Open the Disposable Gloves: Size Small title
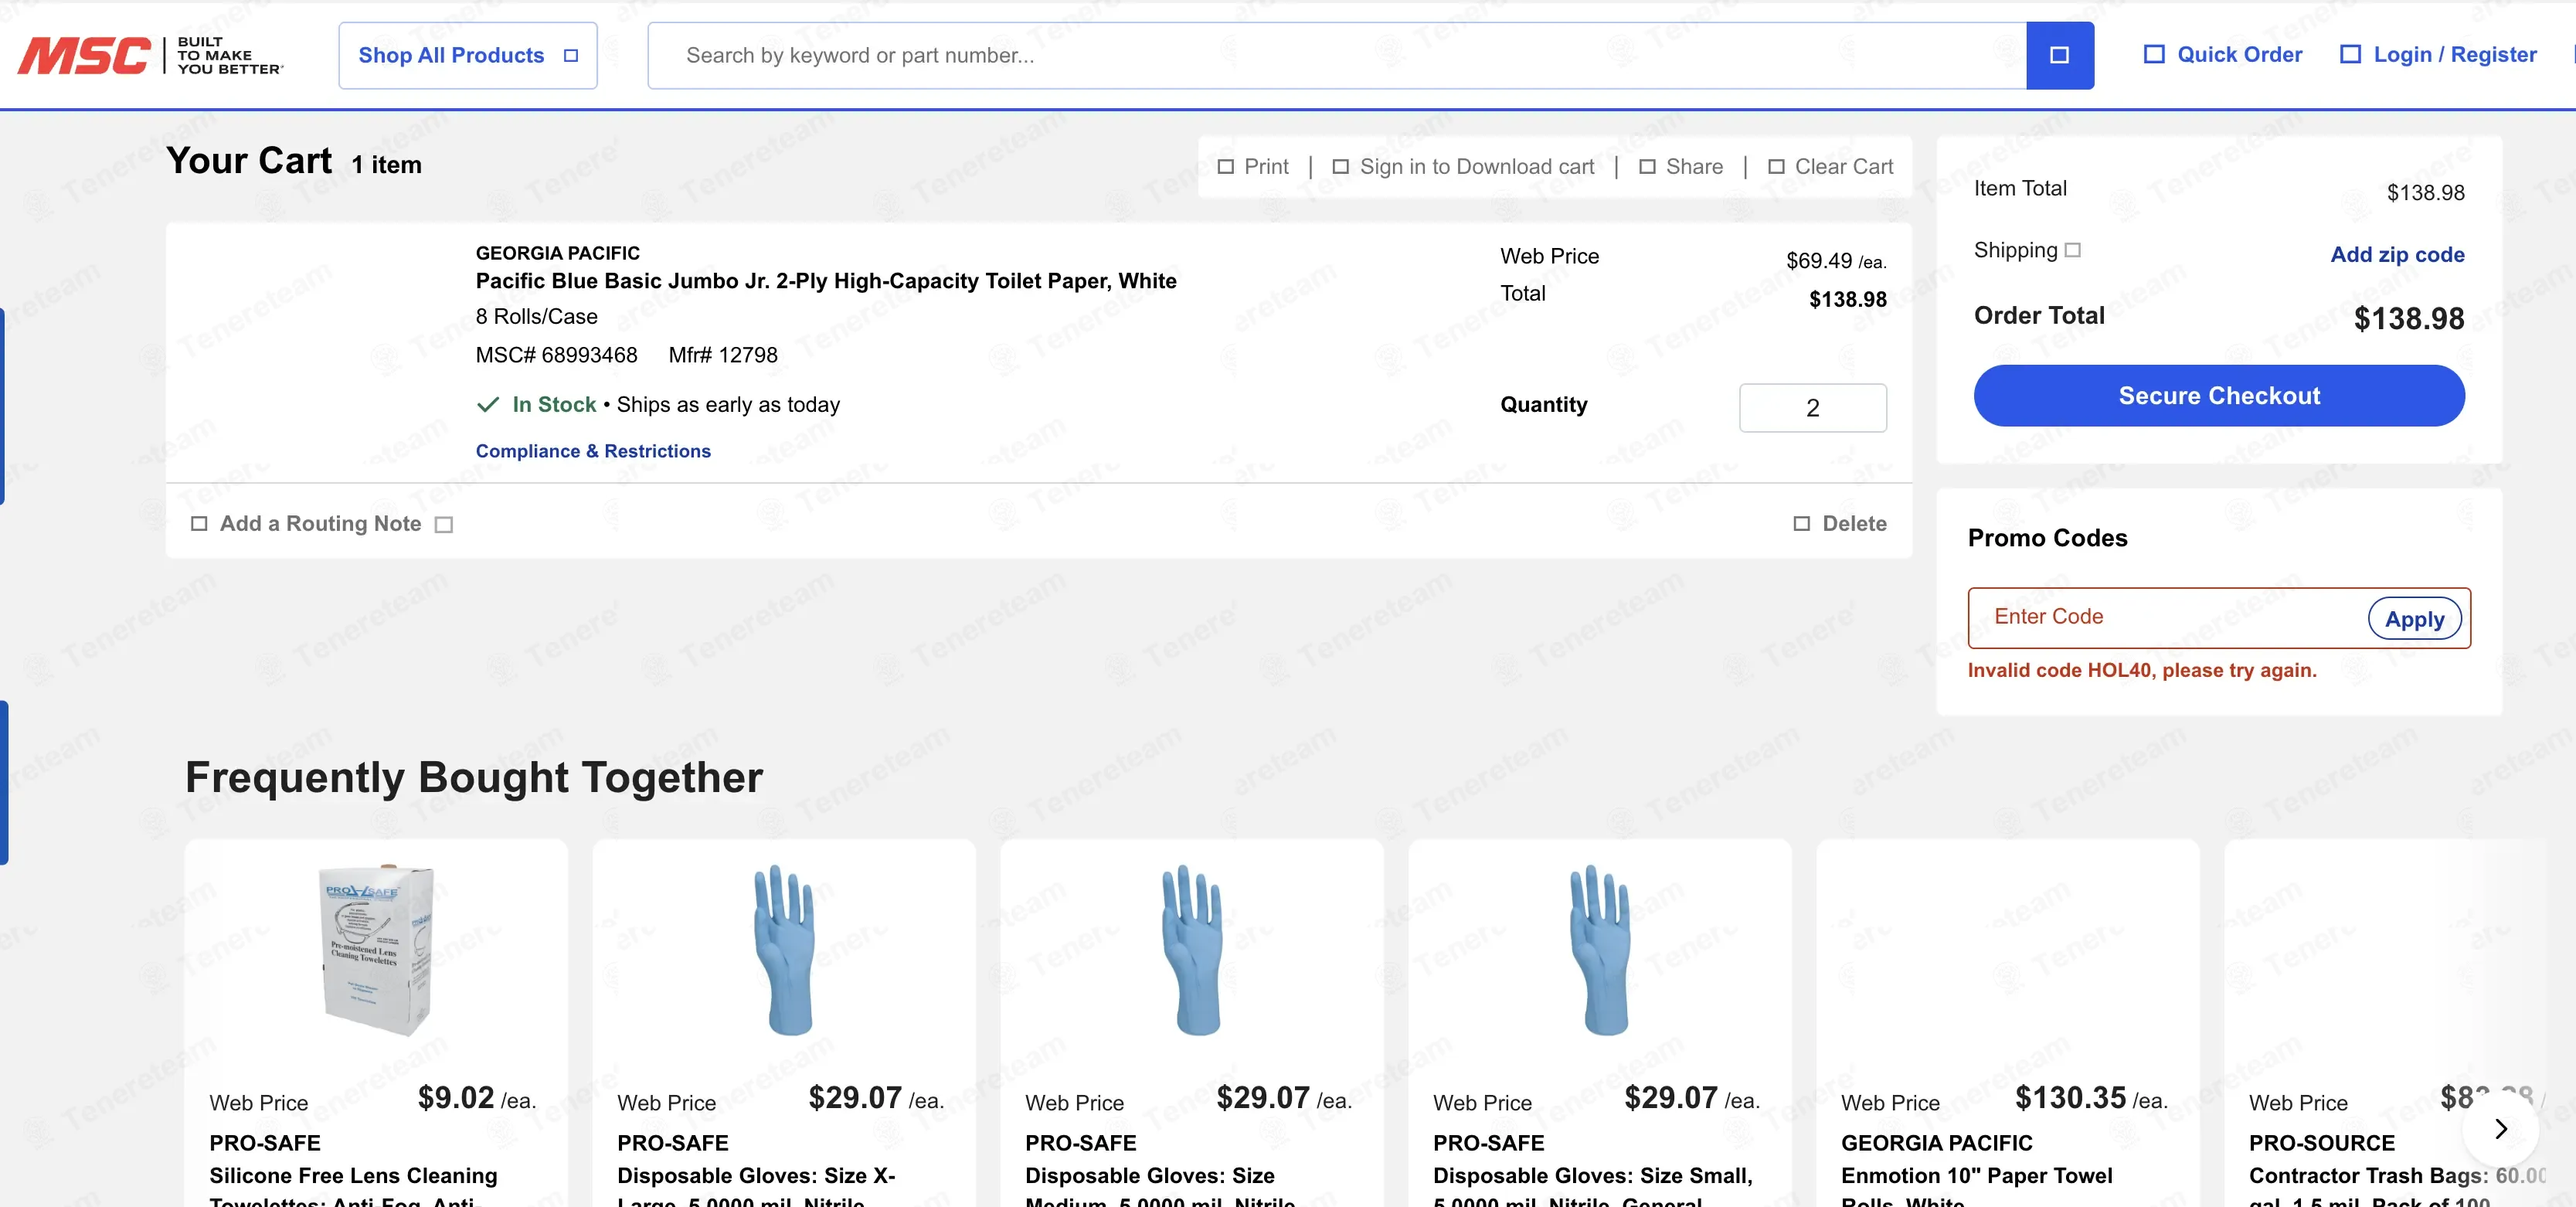The width and height of the screenshot is (2576, 1207). point(1593,1187)
